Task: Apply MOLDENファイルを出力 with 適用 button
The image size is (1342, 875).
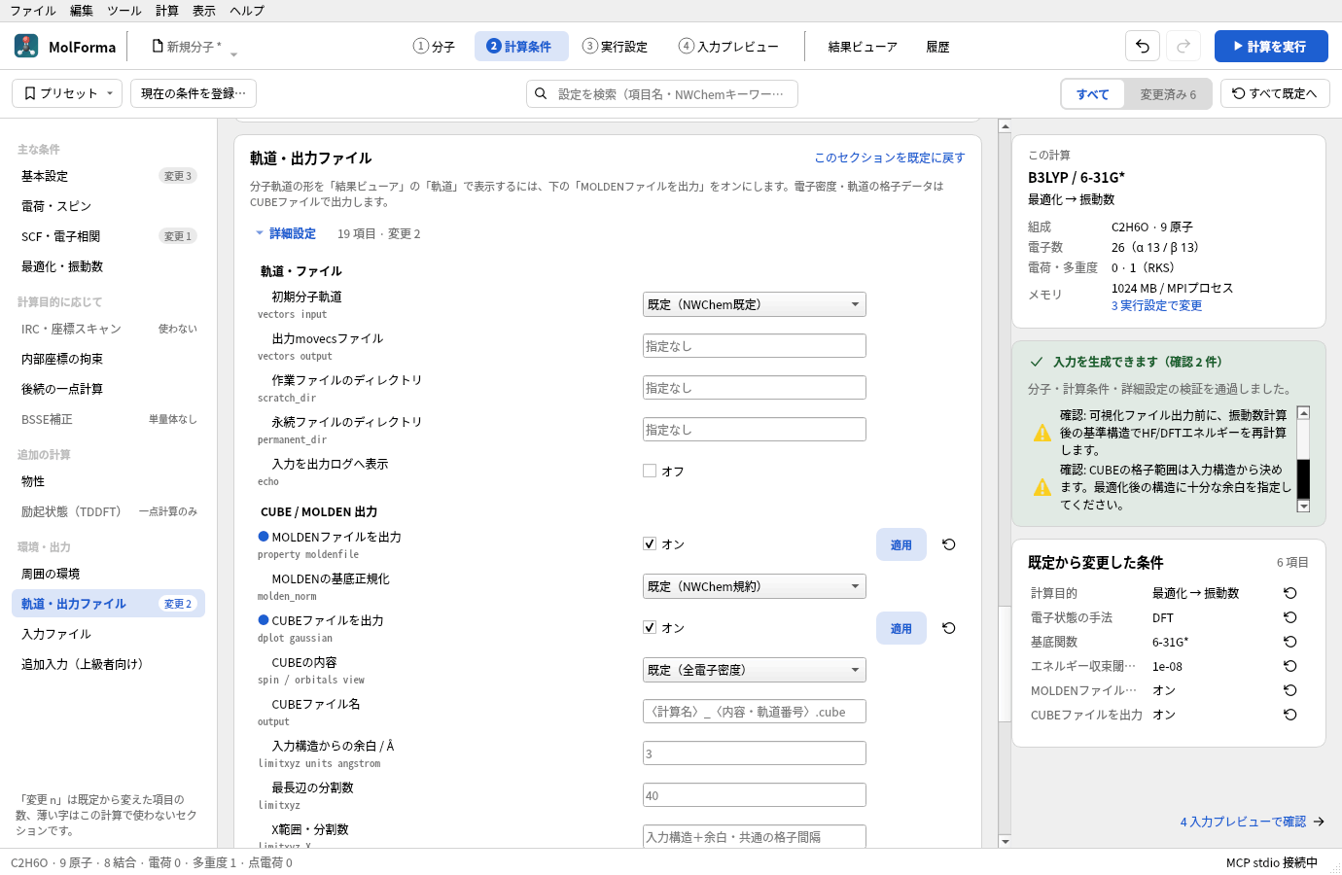Action: click(901, 544)
